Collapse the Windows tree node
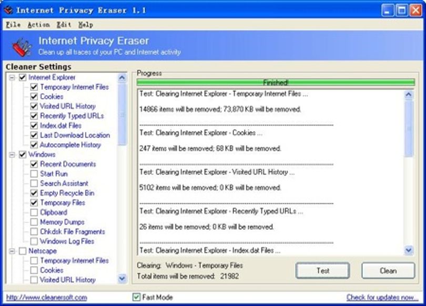This screenshot has height=306, width=426. (x=12, y=155)
